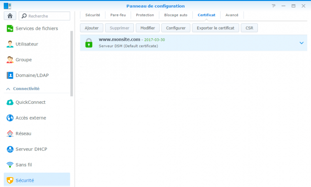The height and width of the screenshot is (187, 311).
Task: Click the Ajouter button
Action: coord(92,28)
